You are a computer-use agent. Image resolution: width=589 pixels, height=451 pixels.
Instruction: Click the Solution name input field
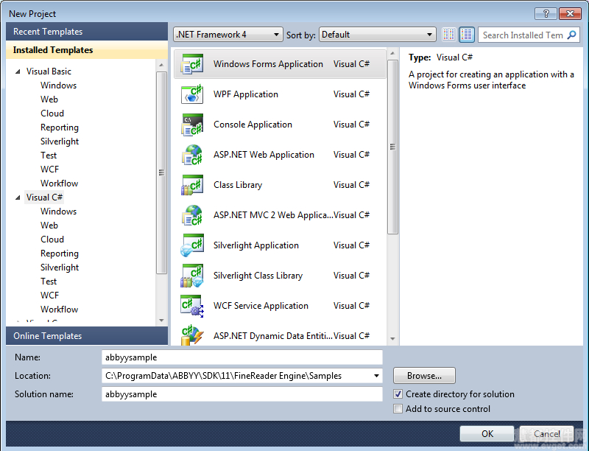[242, 394]
